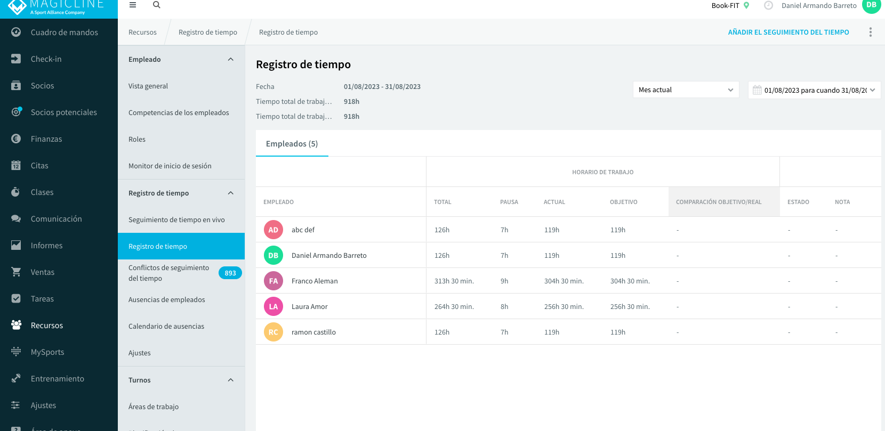The width and height of the screenshot is (885, 431).
Task: Open the date range picker field
Action: coord(815,90)
